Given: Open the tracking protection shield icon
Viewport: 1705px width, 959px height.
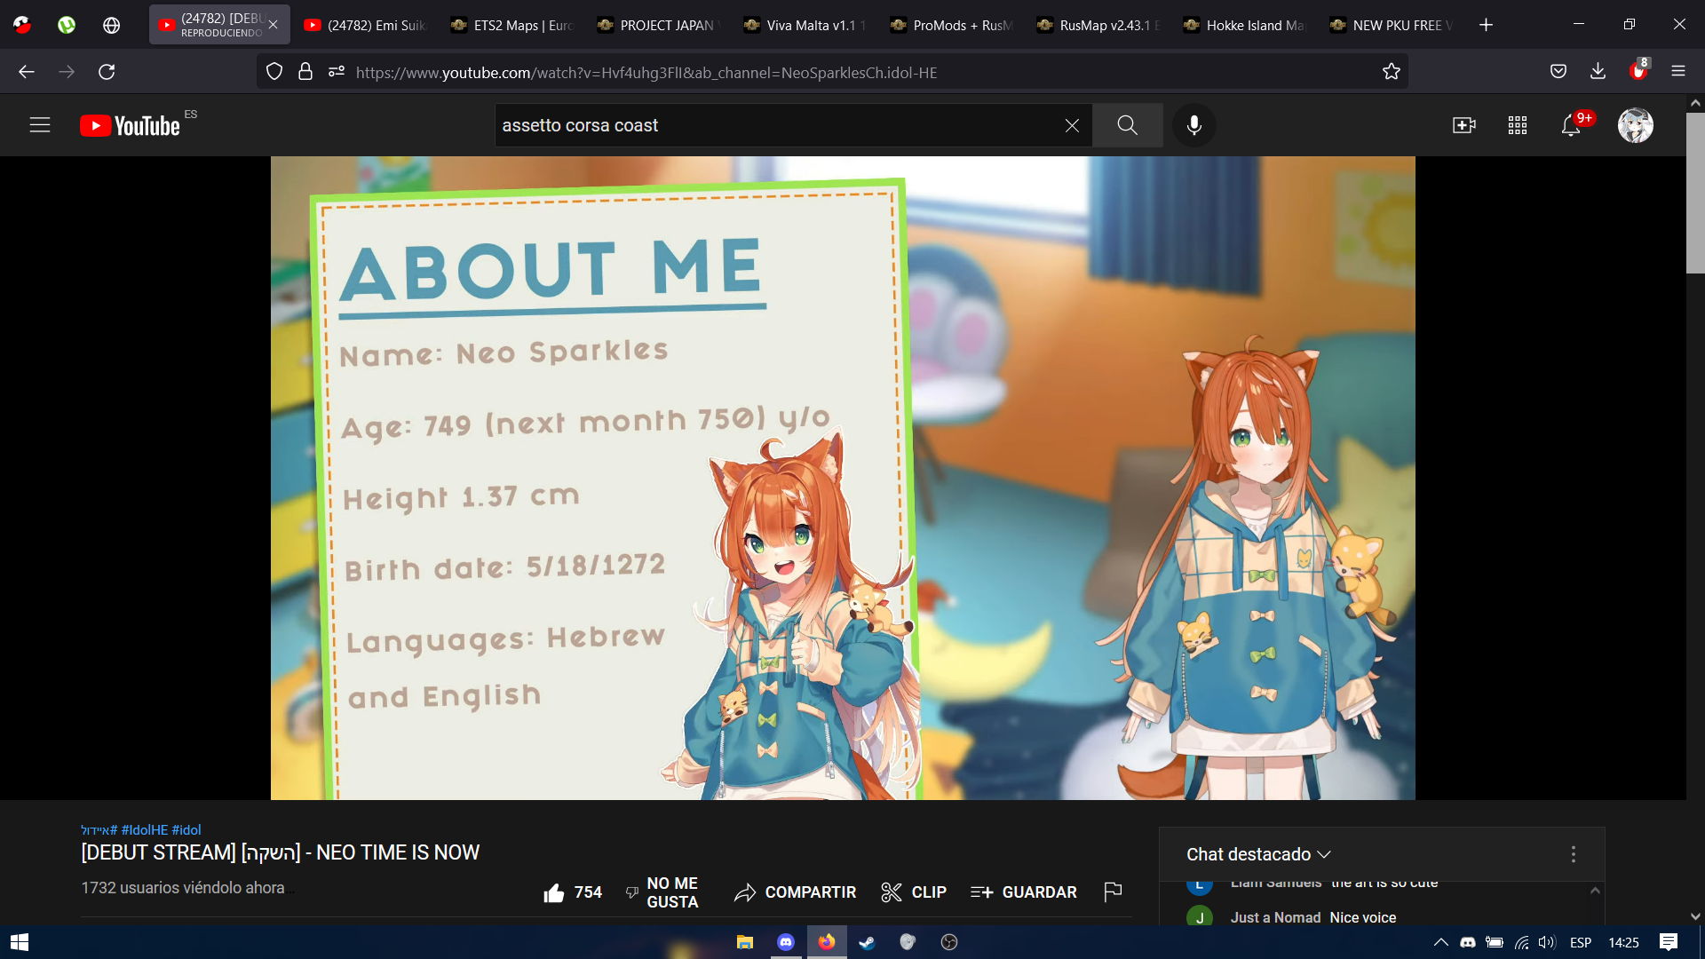Looking at the screenshot, I should coord(274,72).
